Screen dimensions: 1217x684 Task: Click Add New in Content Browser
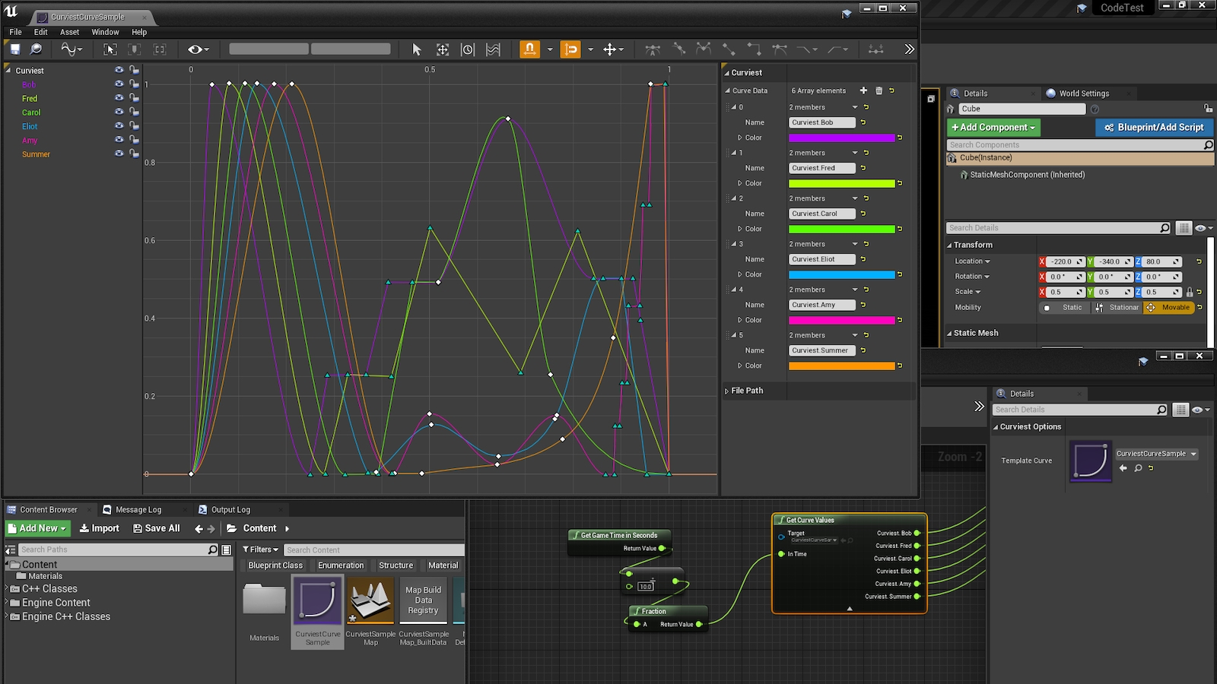(38, 528)
